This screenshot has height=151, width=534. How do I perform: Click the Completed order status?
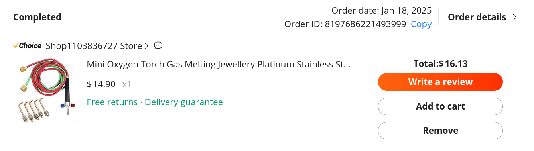click(x=37, y=17)
